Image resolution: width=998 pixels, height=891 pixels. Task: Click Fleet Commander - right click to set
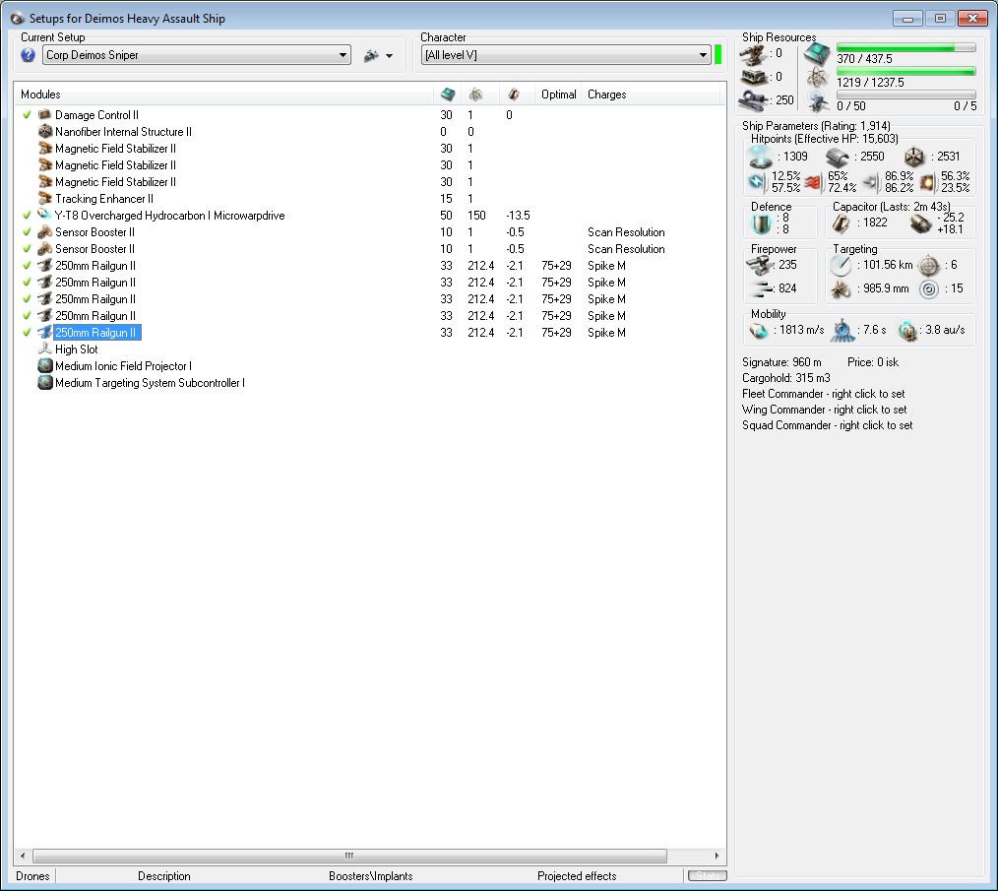point(823,394)
